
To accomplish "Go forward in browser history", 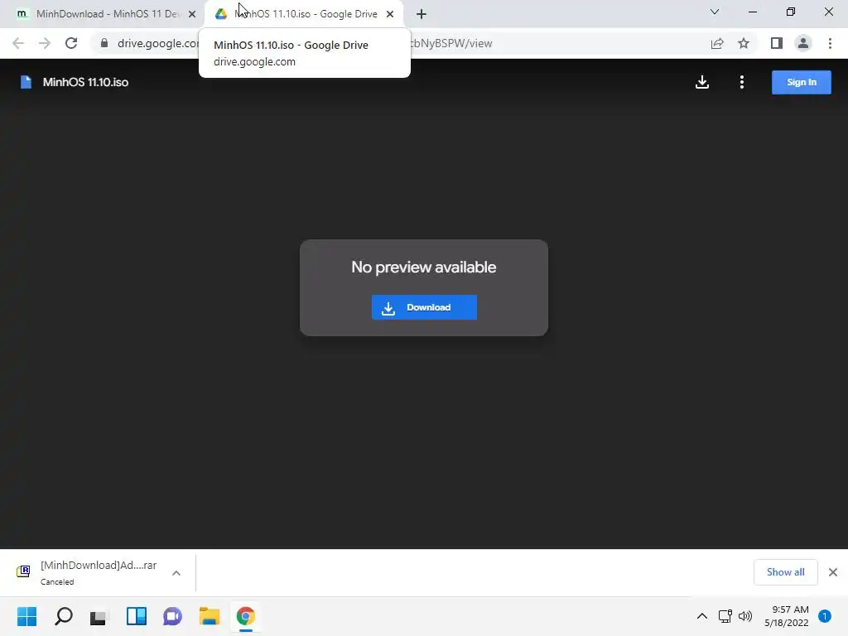I will [x=45, y=43].
